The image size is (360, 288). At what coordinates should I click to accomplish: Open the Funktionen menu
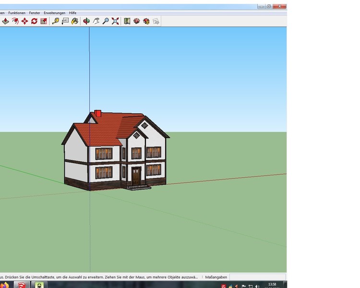pyautogui.click(x=17, y=13)
